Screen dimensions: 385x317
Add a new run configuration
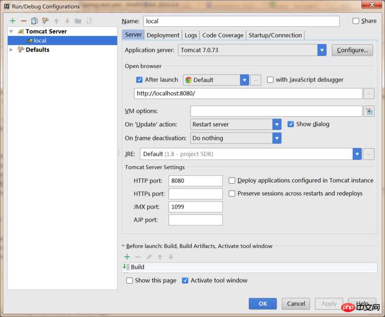coord(13,21)
